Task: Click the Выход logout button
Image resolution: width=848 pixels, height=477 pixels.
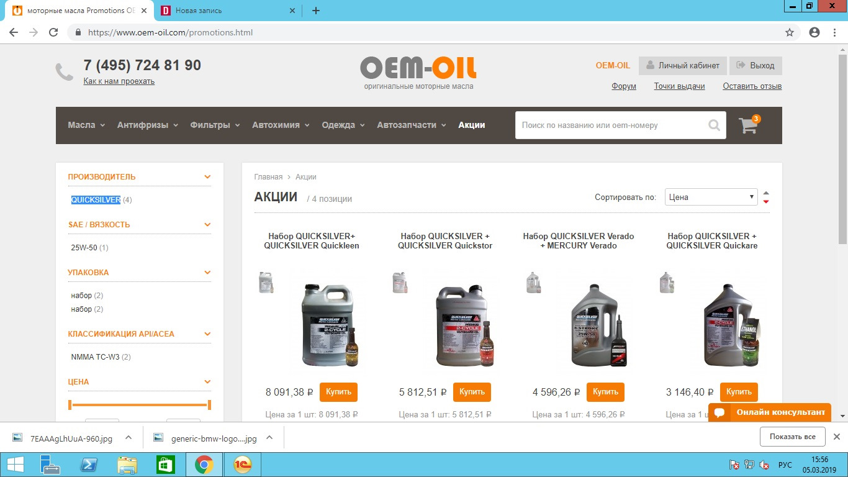Action: tap(756, 65)
